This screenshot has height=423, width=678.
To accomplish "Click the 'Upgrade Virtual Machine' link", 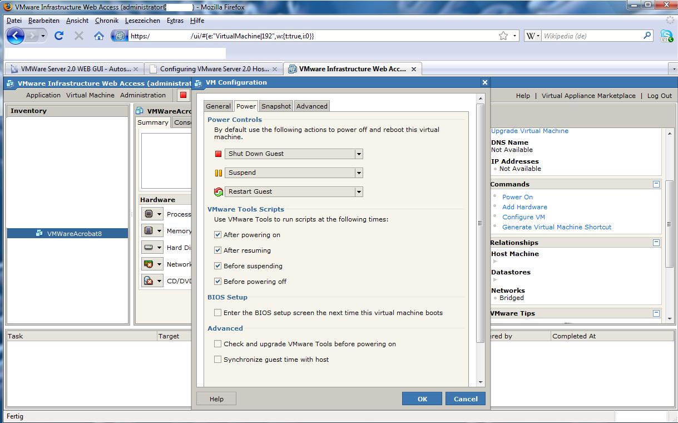I will click(529, 131).
